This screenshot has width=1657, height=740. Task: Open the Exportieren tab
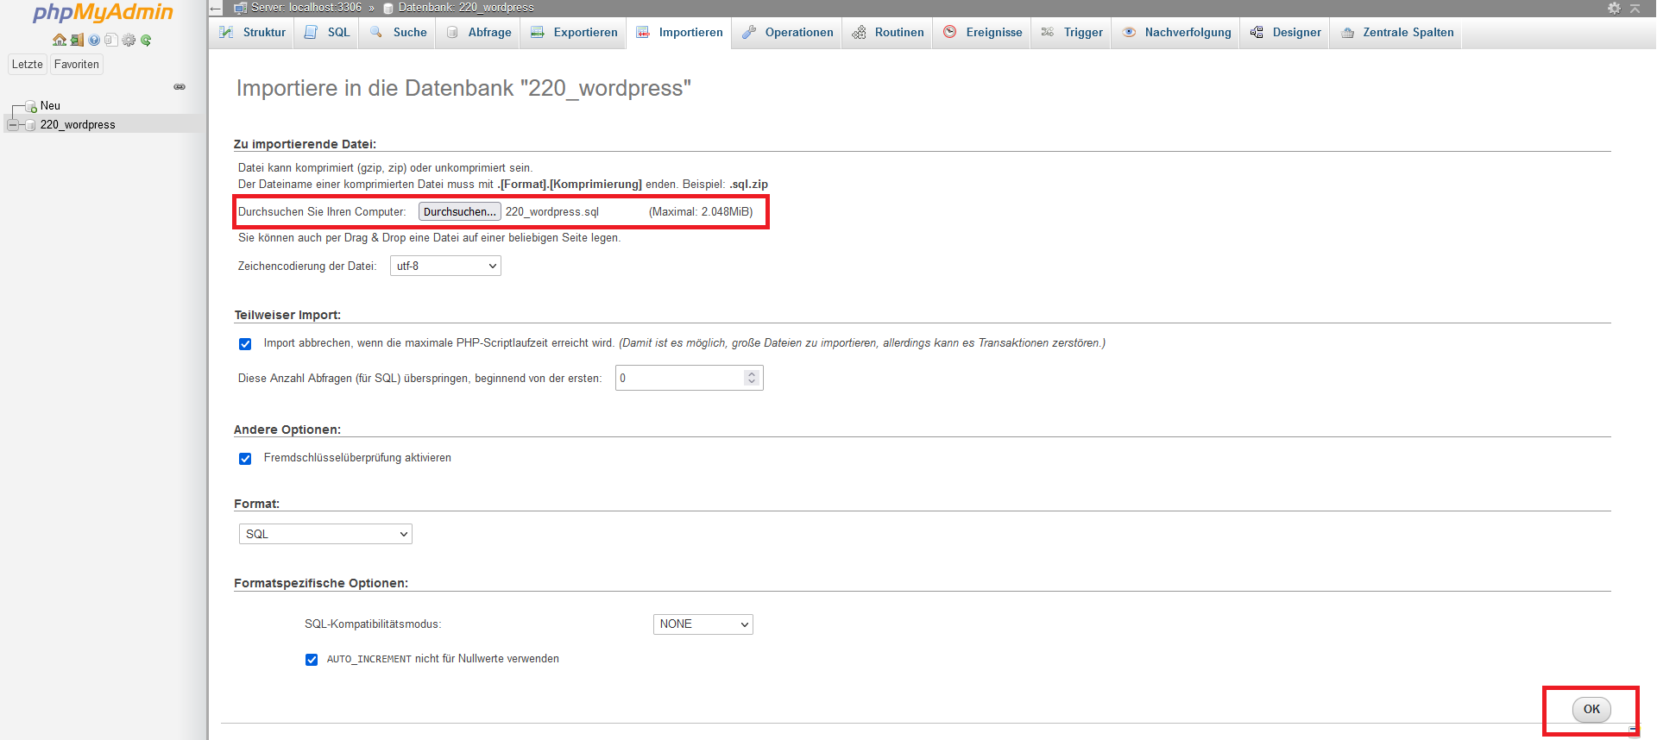pos(574,33)
